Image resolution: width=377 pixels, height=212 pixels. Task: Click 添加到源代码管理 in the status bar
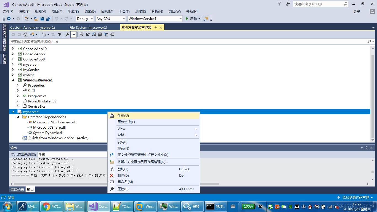(355, 197)
